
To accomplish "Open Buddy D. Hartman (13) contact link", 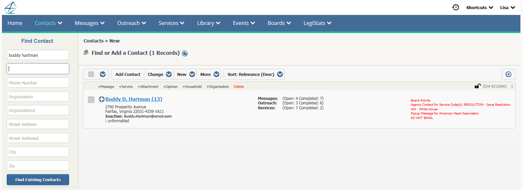I will coord(134,99).
